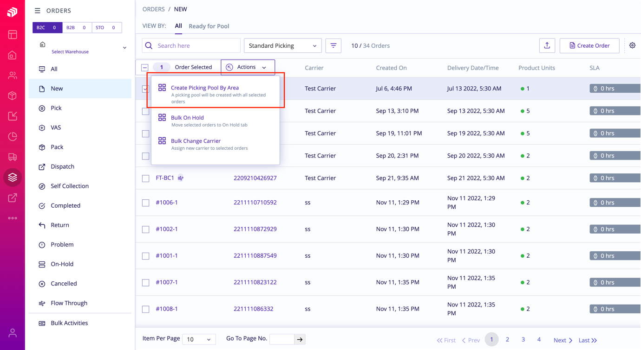The height and width of the screenshot is (350, 641).
Task: Choose Create Picking Pool By Area
Action: click(x=216, y=94)
